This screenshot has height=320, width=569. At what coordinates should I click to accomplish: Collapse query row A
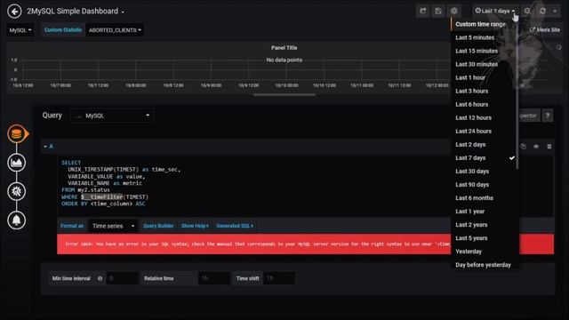(48, 146)
